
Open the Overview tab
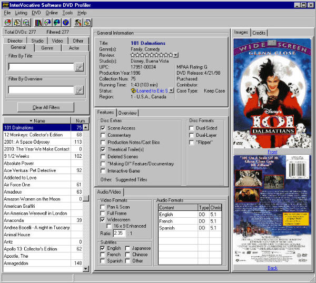tap(127, 113)
